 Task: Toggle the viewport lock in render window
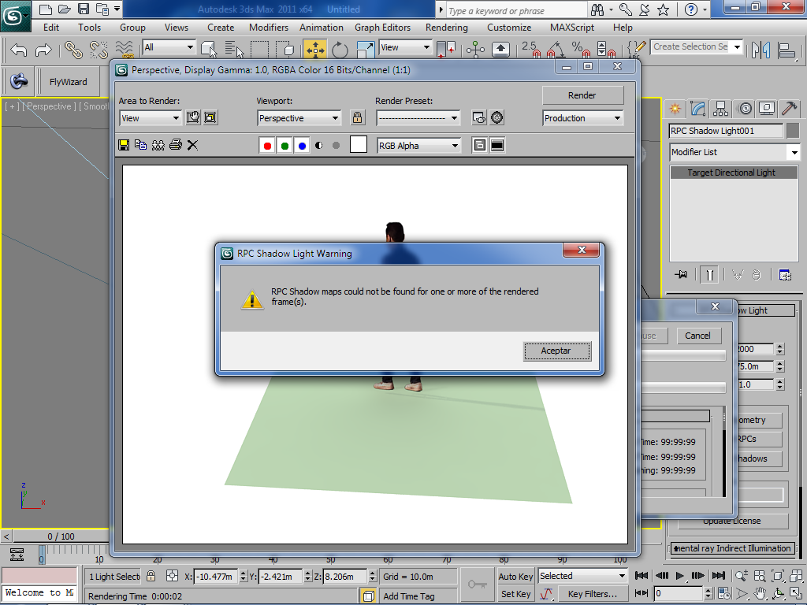(x=357, y=118)
